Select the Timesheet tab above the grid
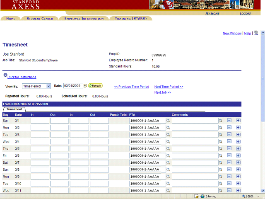The image size is (265, 199). (x=14, y=109)
